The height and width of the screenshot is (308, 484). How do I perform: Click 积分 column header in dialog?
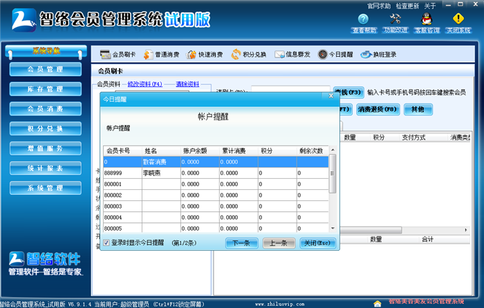coord(277,151)
